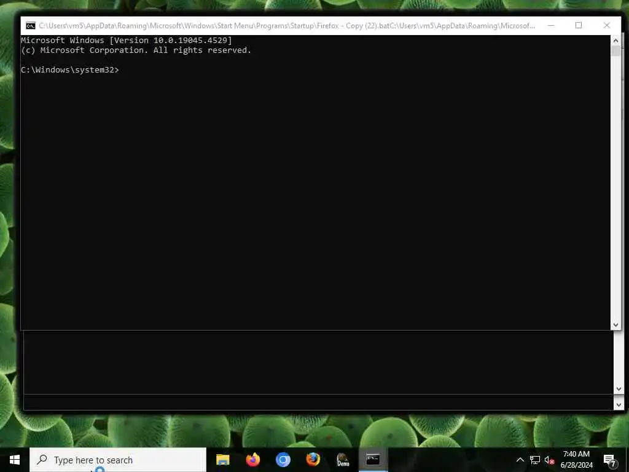Click the 'C:\Windows\system32>' prompt
629x472 pixels.
[x=70, y=70]
